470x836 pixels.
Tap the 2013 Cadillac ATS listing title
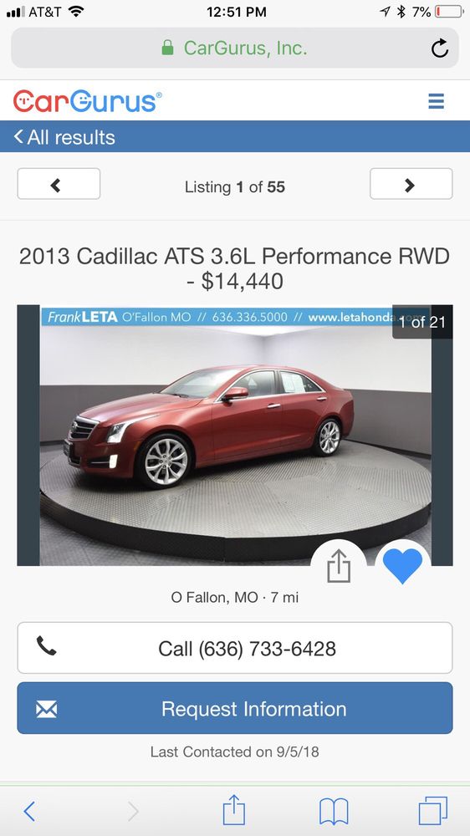pos(235,268)
